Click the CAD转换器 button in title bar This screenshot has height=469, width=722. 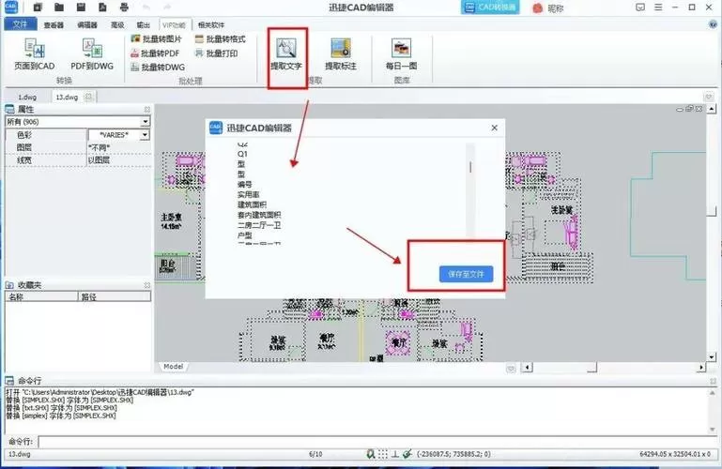(x=490, y=8)
